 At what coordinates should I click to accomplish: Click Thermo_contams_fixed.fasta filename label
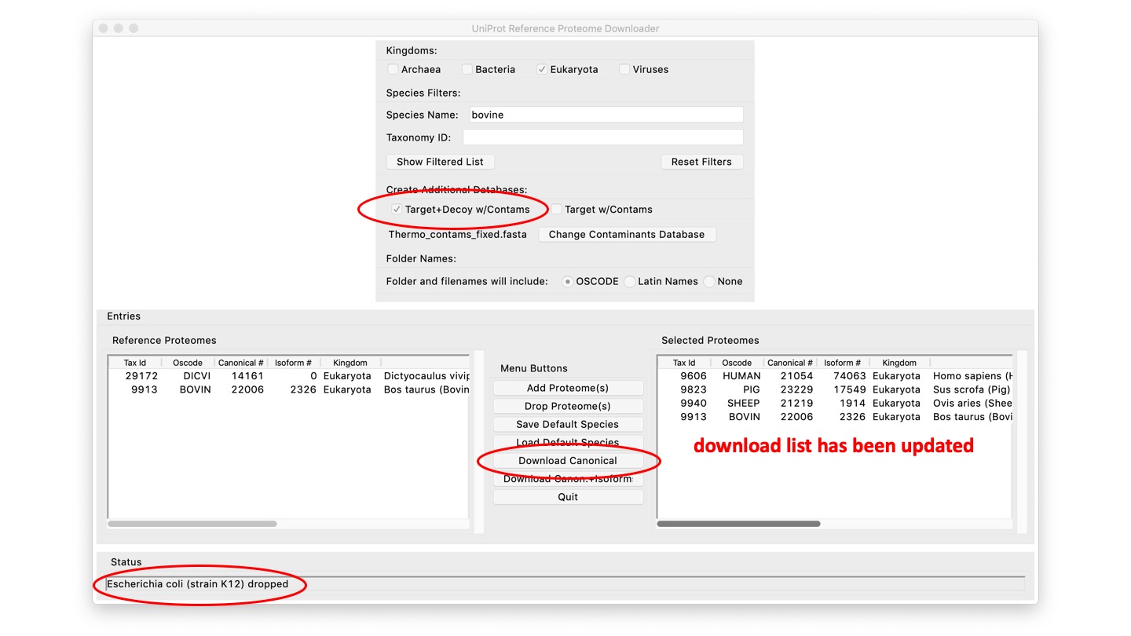tap(459, 234)
